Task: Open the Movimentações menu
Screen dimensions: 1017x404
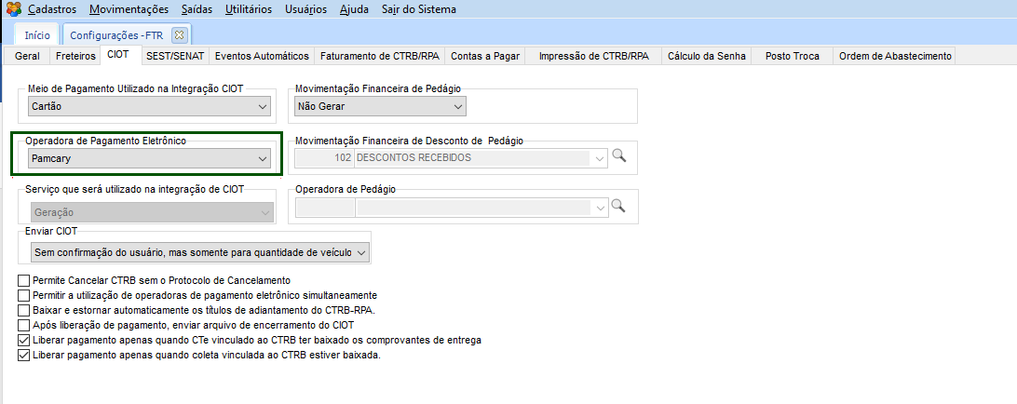Action: click(129, 9)
